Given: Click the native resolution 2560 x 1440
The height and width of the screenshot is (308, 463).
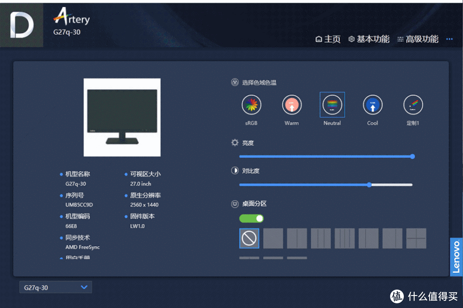Looking at the screenshot, I should click(x=144, y=205).
